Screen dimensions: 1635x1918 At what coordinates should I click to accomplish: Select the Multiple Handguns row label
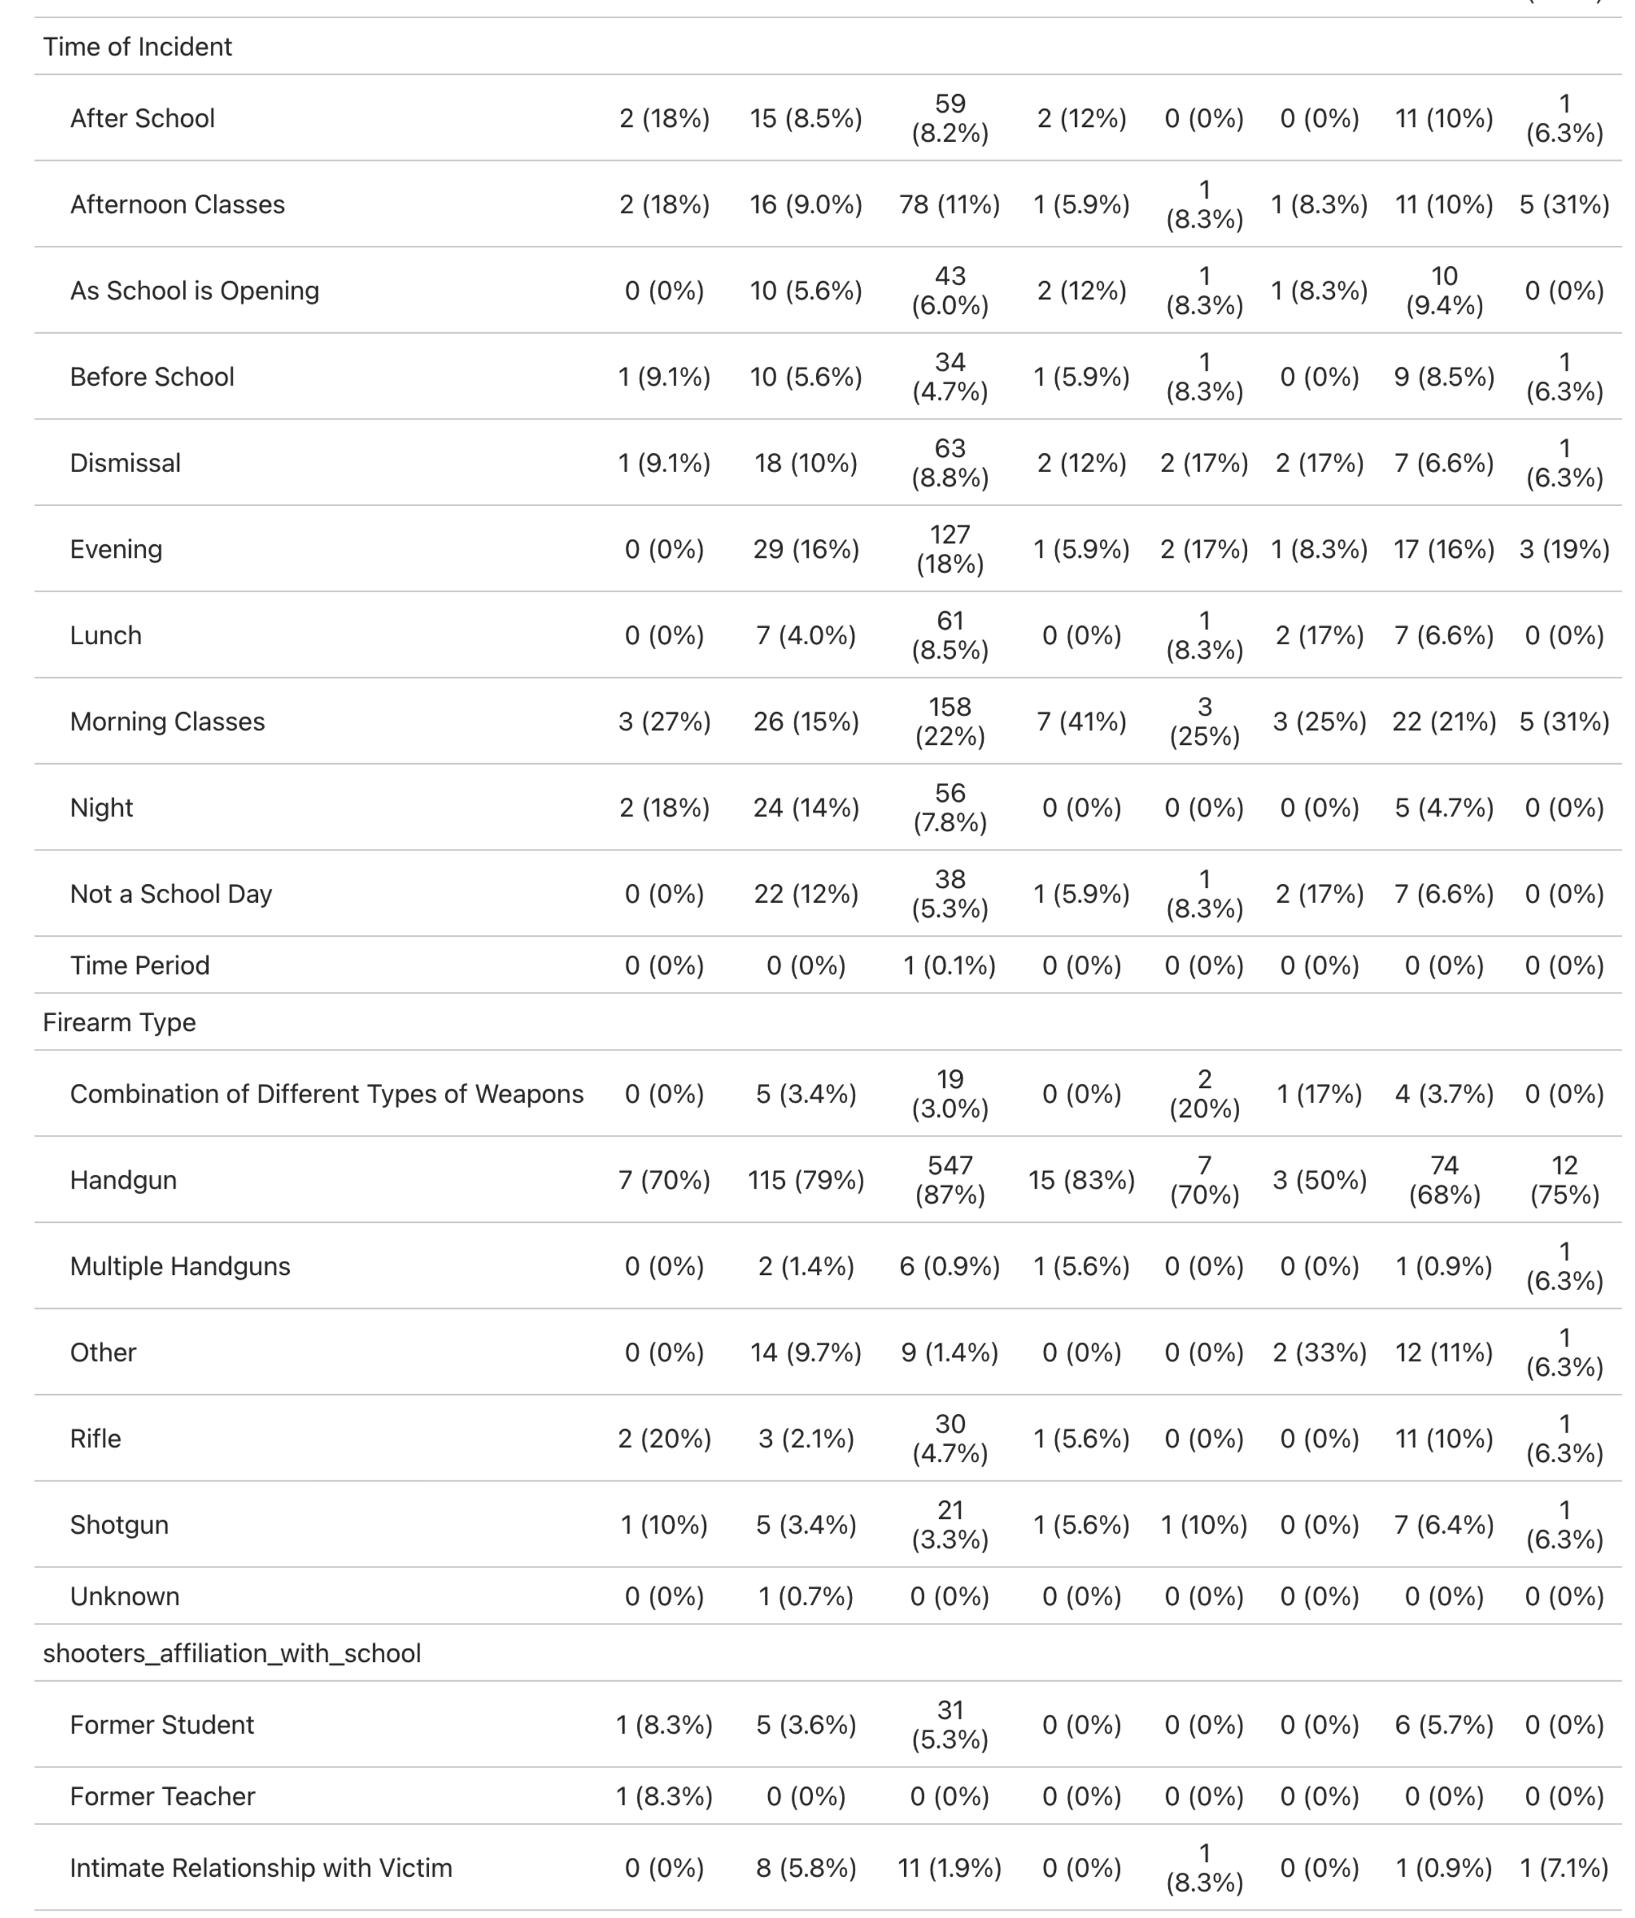[x=180, y=1266]
